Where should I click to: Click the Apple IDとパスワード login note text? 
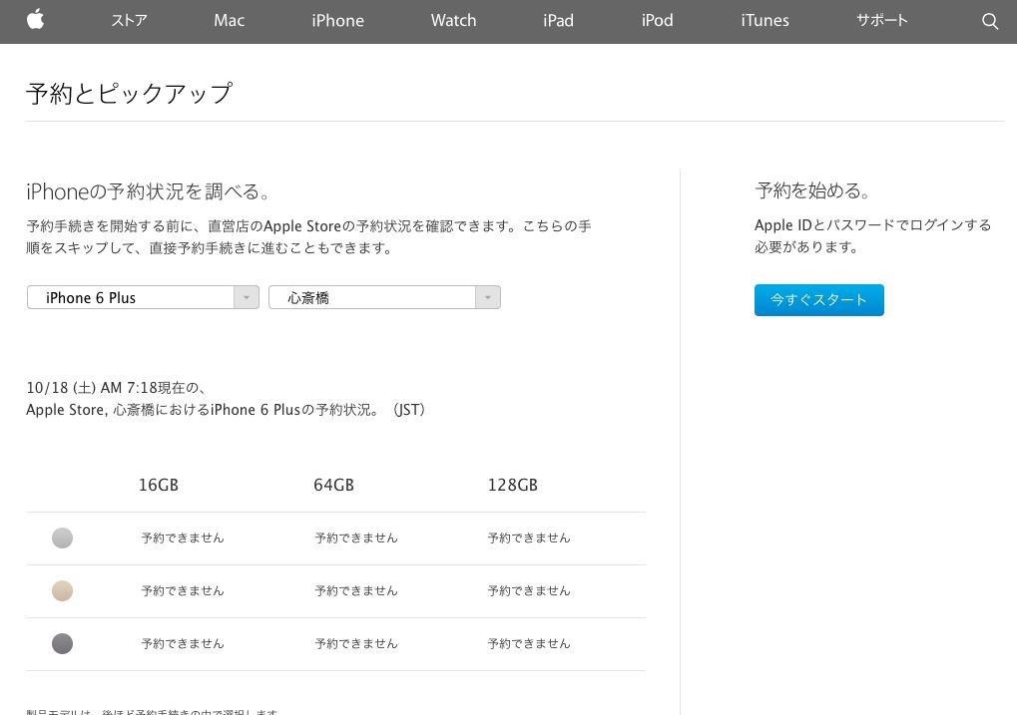tap(873, 236)
